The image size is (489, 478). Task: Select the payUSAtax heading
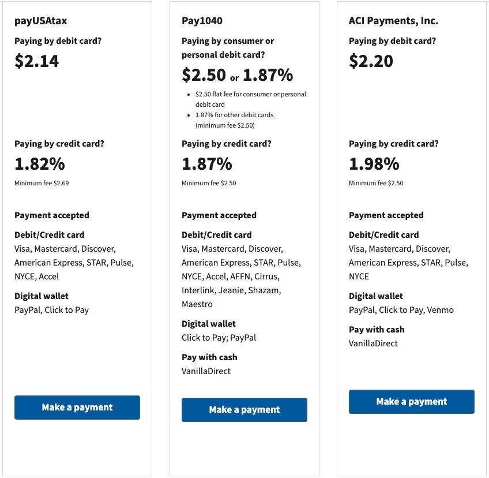[41, 21]
